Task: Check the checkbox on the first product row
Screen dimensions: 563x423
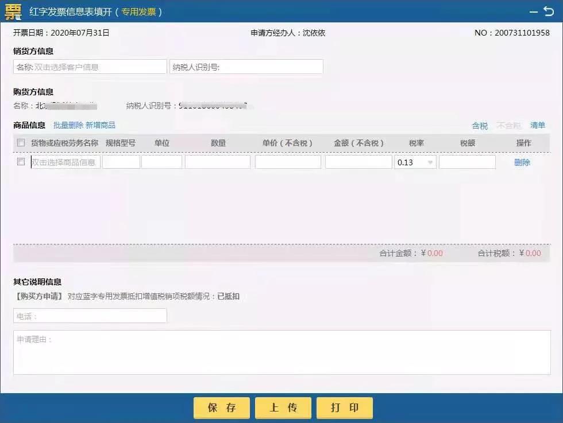Action: (21, 162)
